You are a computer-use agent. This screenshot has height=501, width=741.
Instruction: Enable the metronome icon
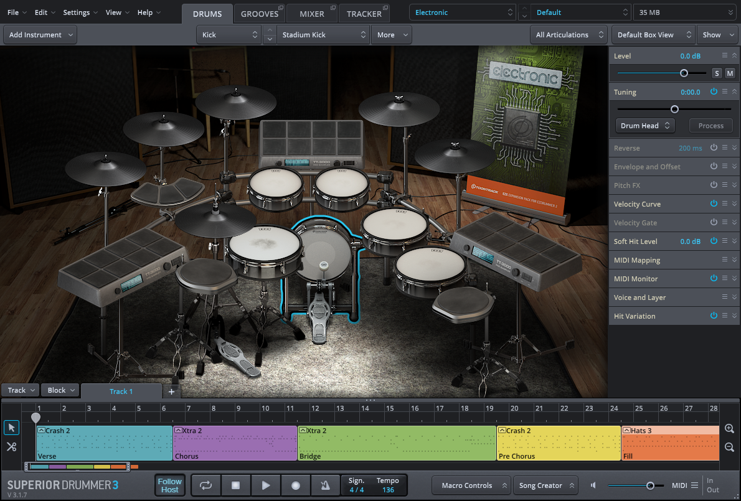click(325, 485)
